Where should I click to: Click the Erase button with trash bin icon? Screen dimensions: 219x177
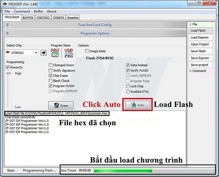click(x=61, y=105)
